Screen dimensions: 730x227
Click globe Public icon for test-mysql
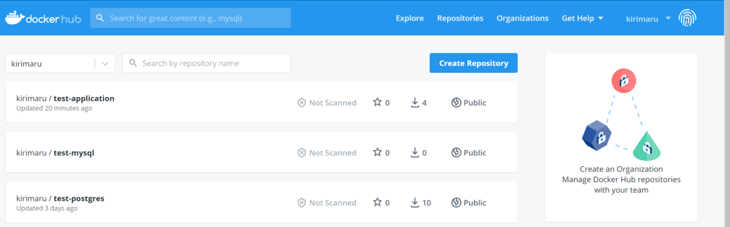(x=456, y=153)
